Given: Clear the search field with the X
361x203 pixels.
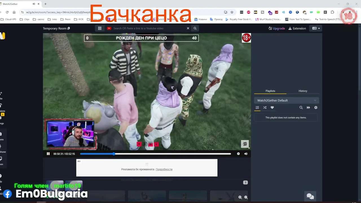Looking at the screenshot, I should click(x=188, y=28).
